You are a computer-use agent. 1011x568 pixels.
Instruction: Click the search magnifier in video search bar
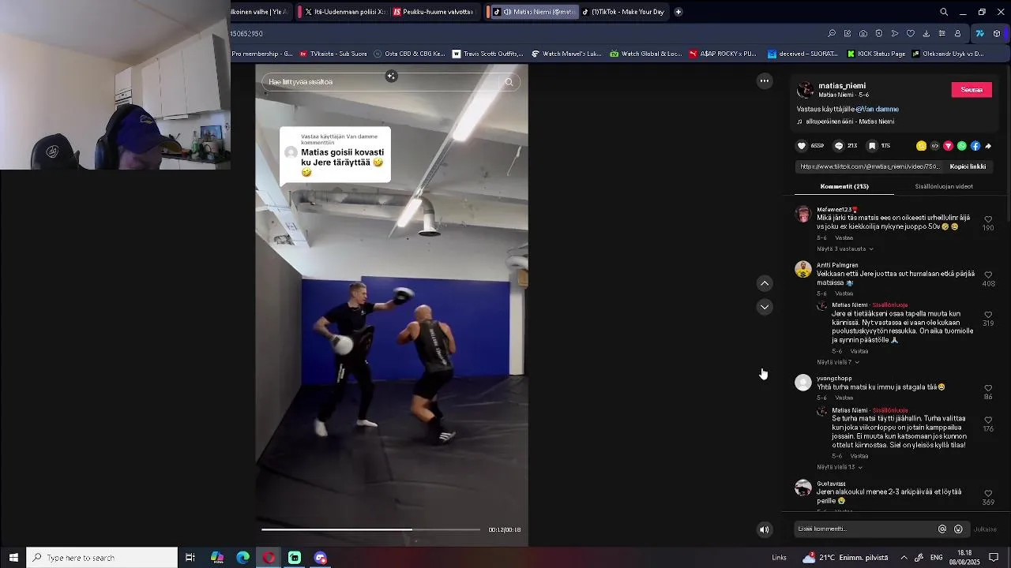(x=509, y=82)
